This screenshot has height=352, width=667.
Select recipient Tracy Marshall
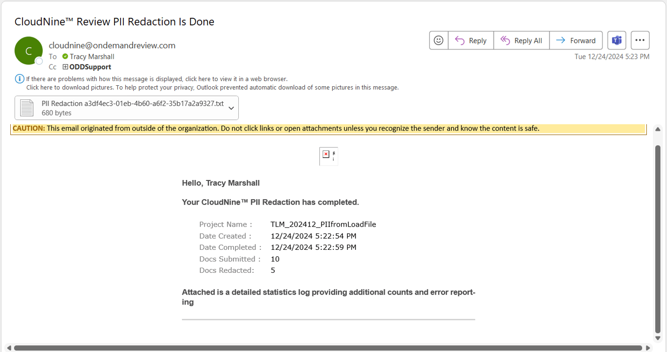pyautogui.click(x=92, y=57)
